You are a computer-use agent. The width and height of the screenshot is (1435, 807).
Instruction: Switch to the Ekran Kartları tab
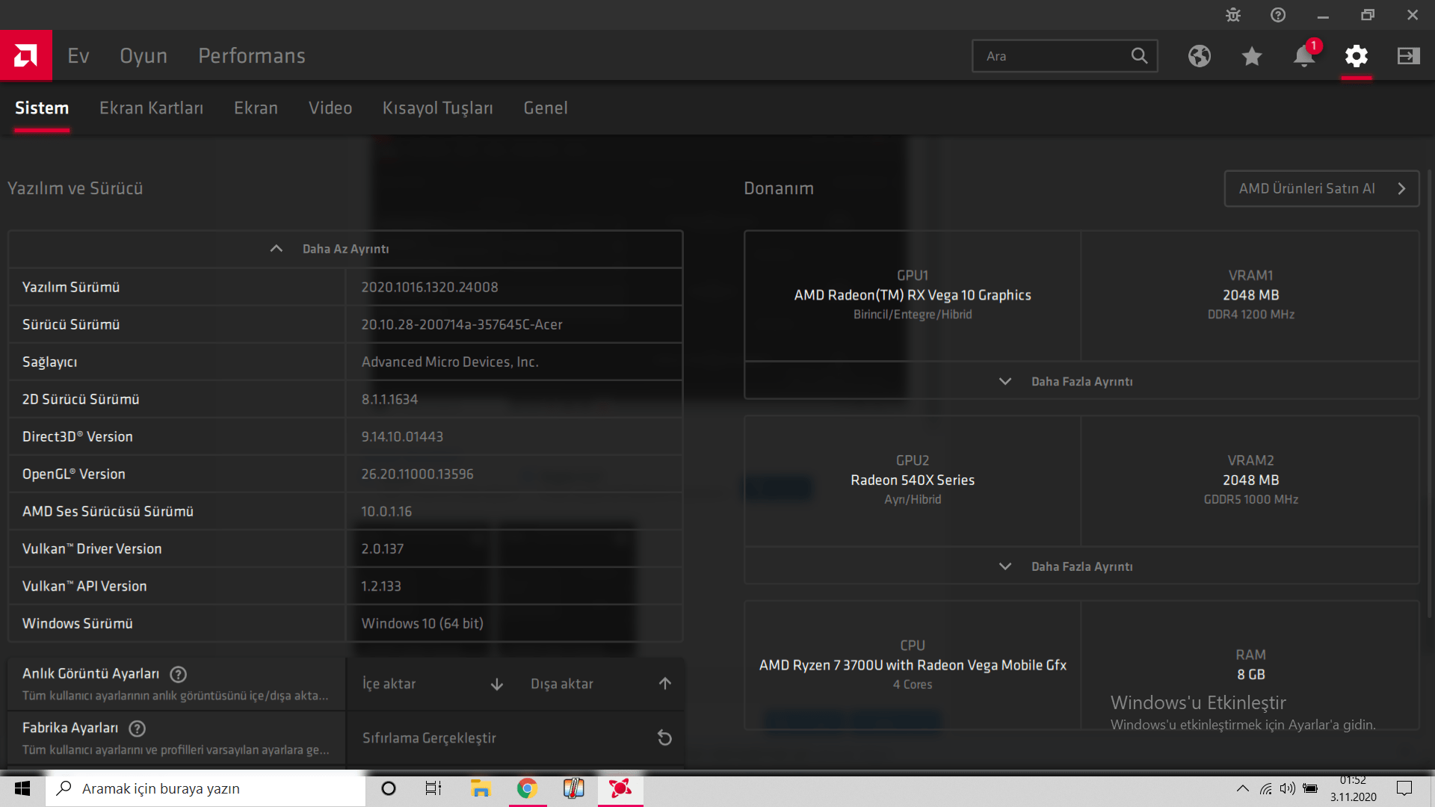point(151,108)
